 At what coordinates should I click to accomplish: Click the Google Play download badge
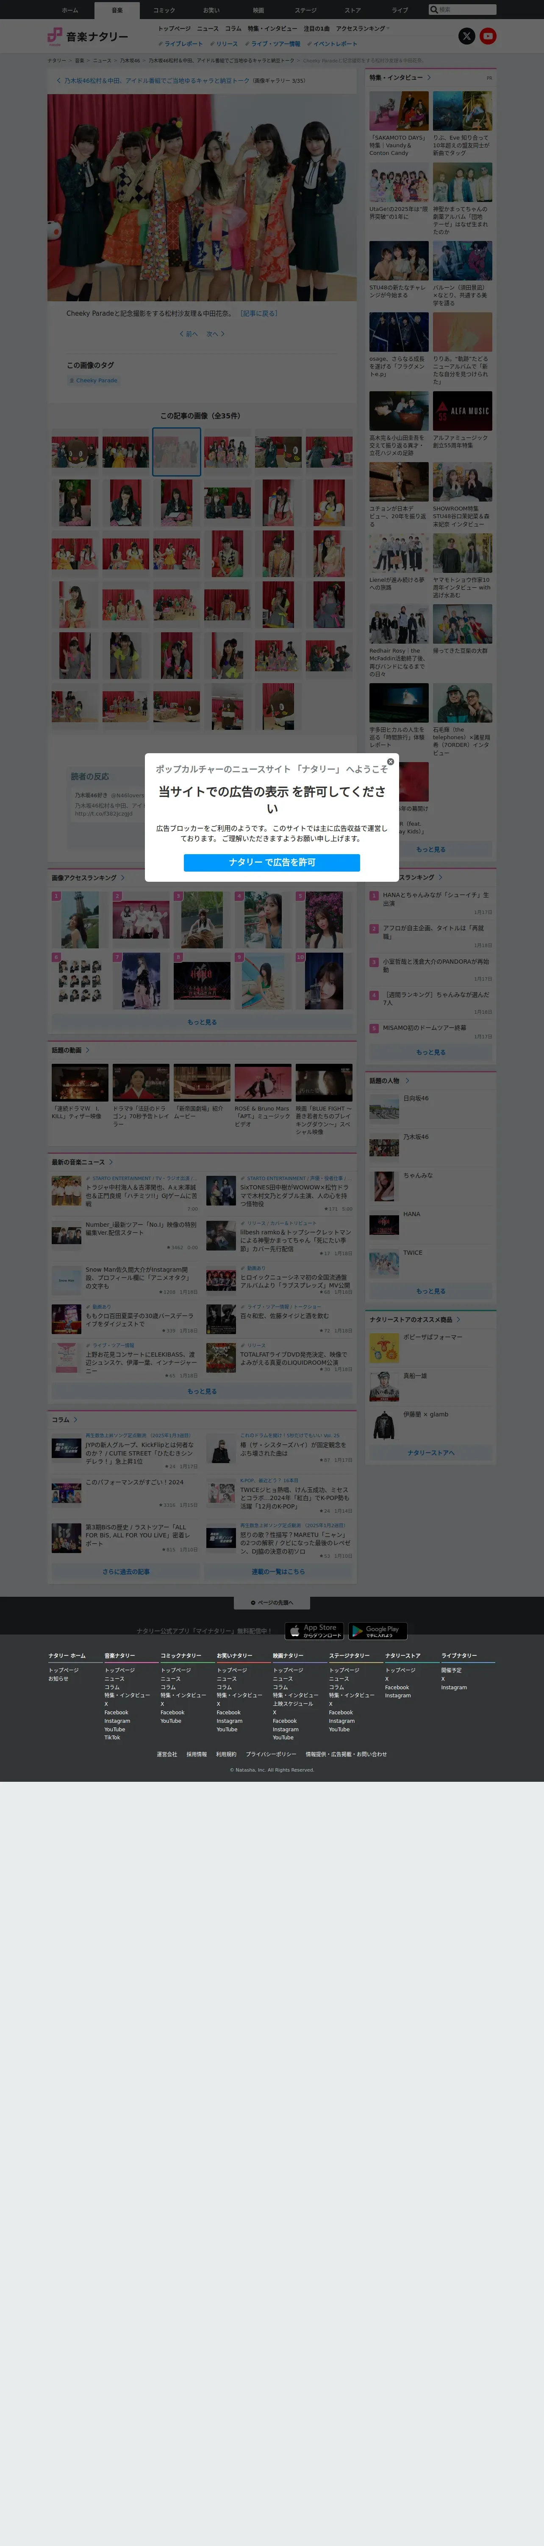click(x=377, y=1632)
